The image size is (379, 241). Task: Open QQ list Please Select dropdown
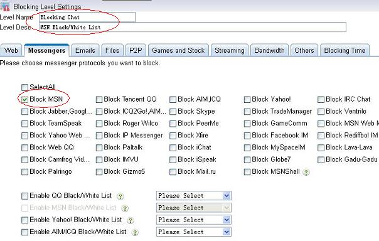coord(194,196)
